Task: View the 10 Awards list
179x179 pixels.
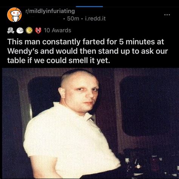Action: 57,30
